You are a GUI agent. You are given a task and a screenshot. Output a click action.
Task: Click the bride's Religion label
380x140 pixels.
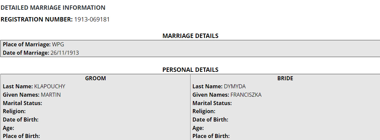coord(204,111)
